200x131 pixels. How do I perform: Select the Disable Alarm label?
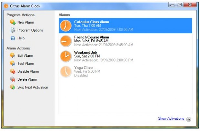[x=28, y=71]
